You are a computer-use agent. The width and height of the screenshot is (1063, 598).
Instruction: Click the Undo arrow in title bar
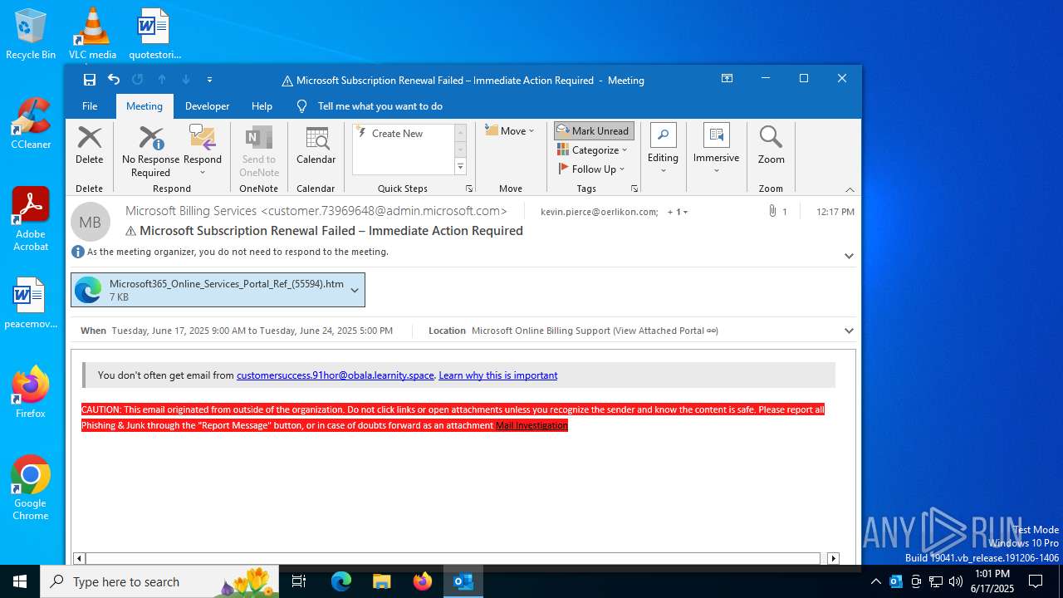(114, 80)
